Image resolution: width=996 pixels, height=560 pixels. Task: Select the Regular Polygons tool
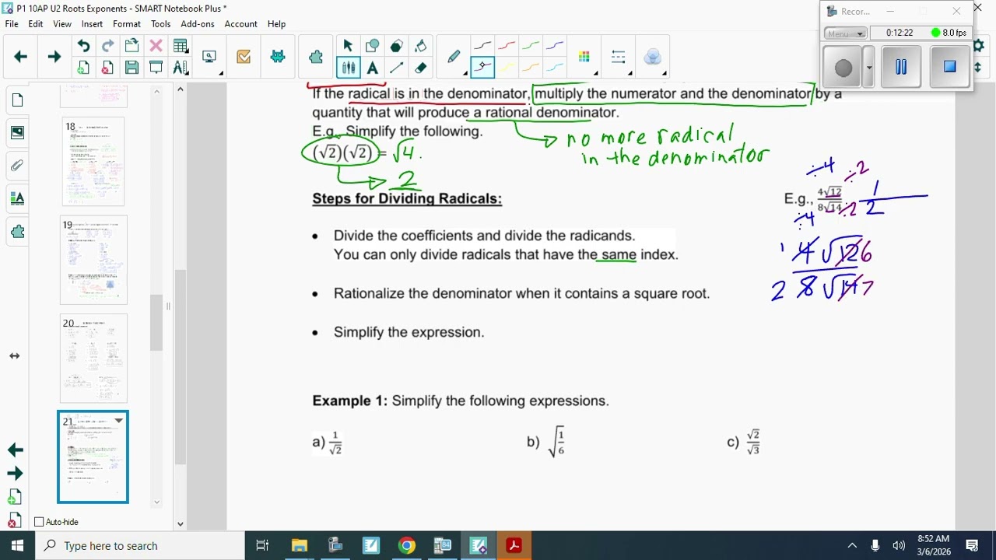396,46
